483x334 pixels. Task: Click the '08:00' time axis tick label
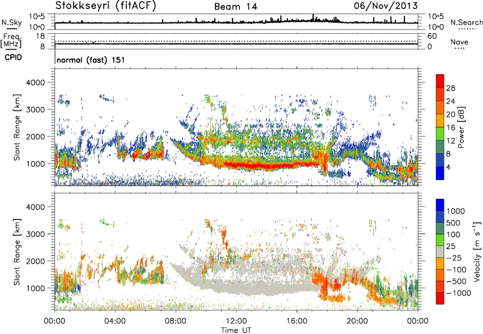pyautogui.click(x=176, y=321)
